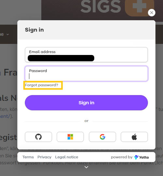Expand the navigation menu chevron at left

pos(8,34)
